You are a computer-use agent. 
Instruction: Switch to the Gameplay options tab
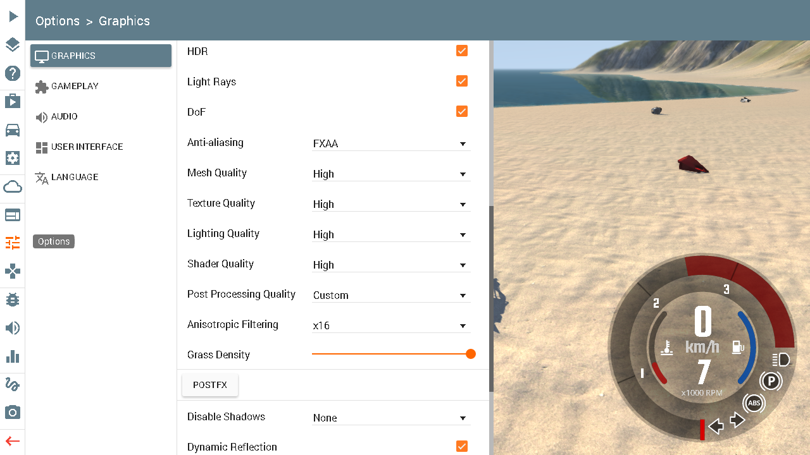[101, 86]
